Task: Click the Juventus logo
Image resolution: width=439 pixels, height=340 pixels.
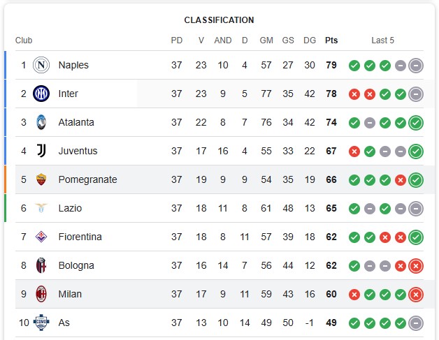Action: (x=41, y=151)
